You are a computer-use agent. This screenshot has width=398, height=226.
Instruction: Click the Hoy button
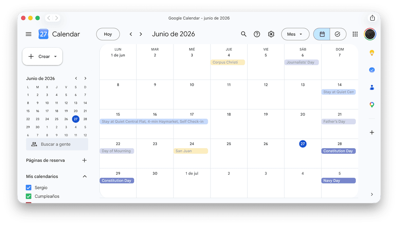point(108,34)
